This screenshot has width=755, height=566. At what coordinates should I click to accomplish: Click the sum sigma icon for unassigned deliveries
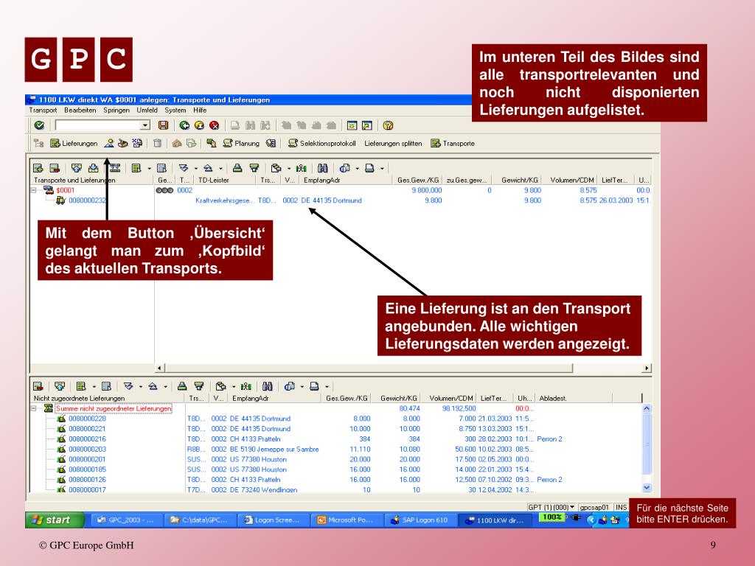tap(49, 408)
